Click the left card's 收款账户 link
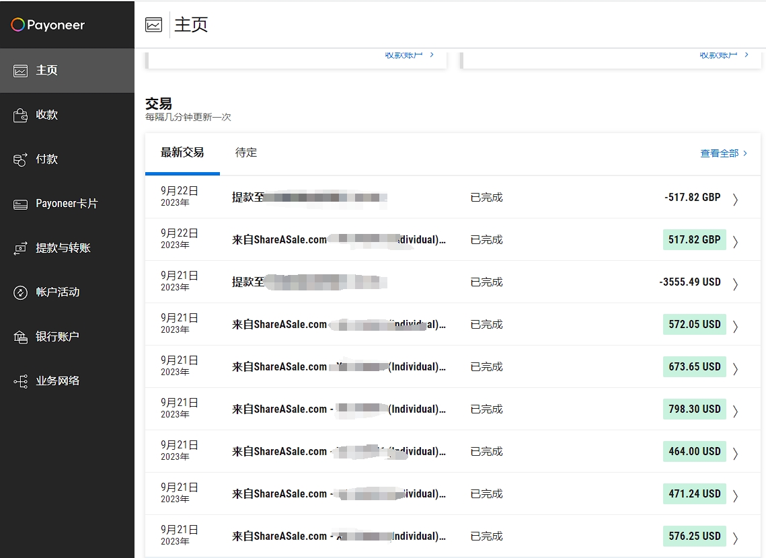The image size is (766, 558). tap(409, 54)
